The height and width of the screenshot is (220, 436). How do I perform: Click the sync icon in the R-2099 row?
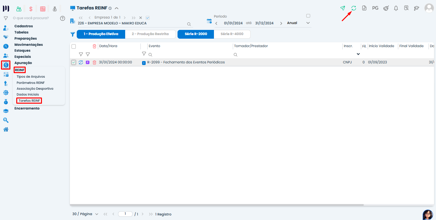tap(81, 62)
